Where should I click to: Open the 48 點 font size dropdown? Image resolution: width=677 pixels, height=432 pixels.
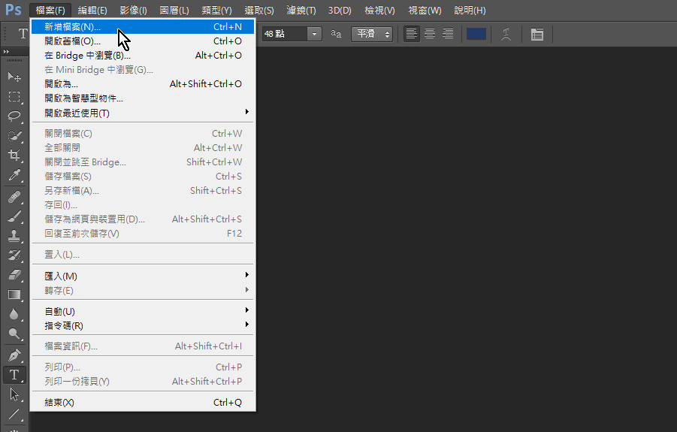314,34
